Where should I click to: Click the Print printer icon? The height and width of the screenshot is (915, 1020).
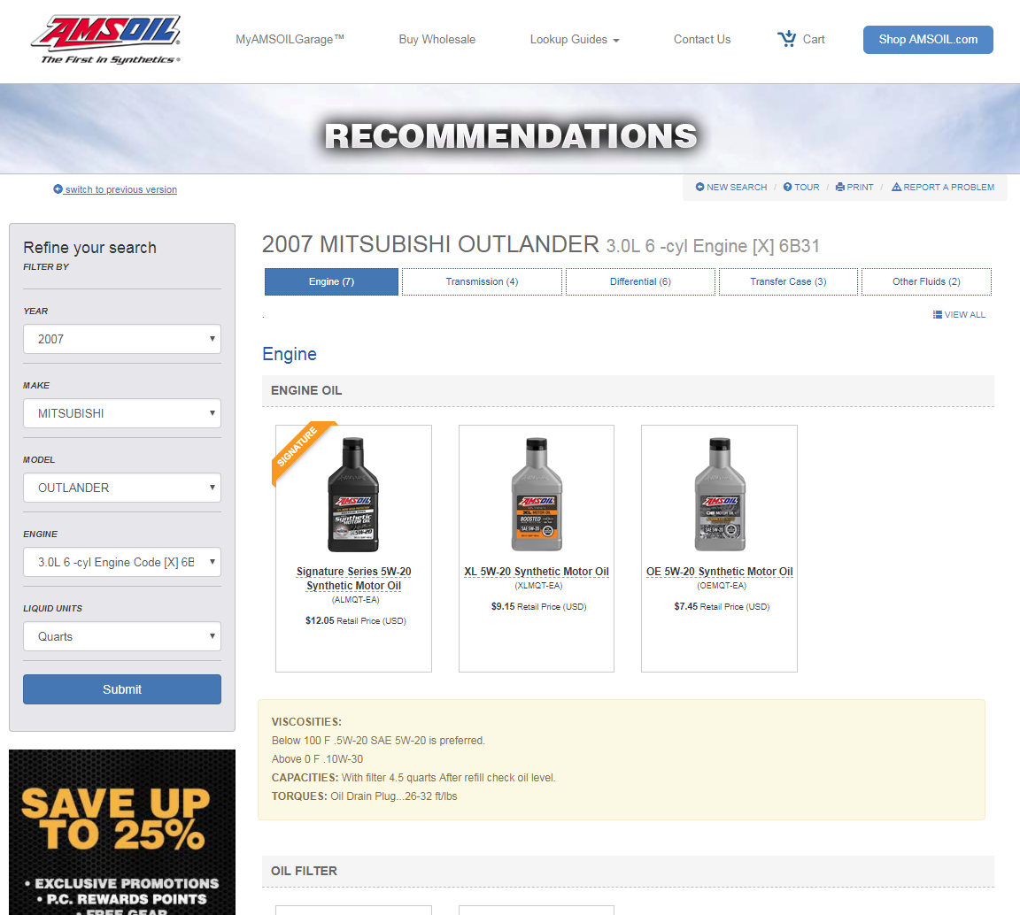[839, 187]
